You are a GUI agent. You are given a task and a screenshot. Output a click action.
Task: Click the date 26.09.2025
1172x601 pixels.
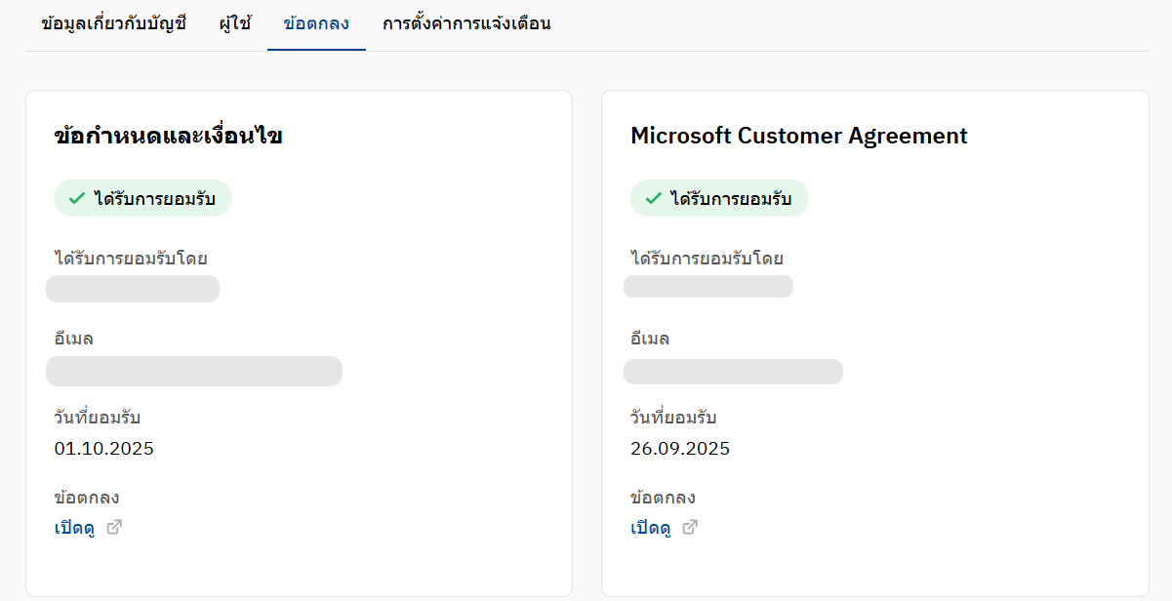point(680,449)
